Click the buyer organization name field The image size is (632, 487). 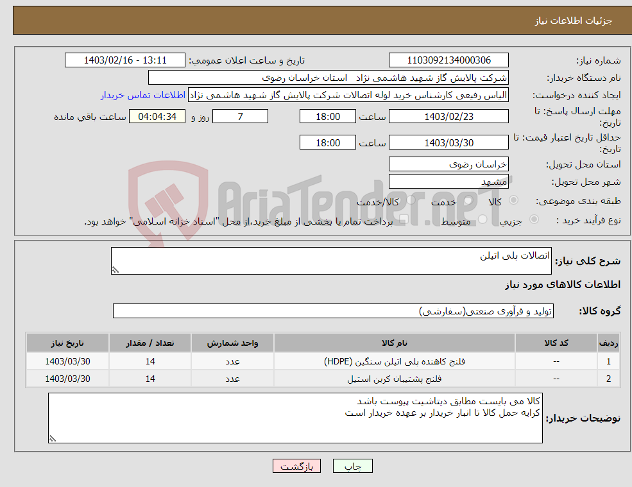[329, 78]
